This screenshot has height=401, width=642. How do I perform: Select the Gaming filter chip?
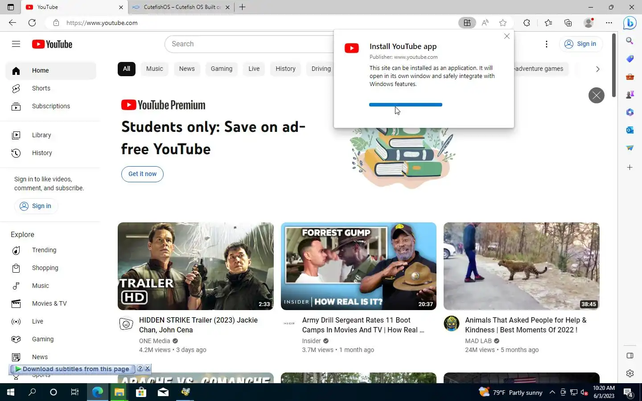tap(222, 69)
